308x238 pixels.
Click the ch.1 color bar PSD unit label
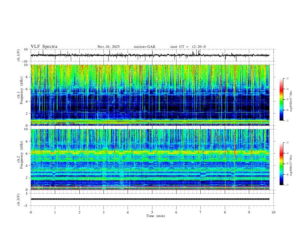(291, 101)
